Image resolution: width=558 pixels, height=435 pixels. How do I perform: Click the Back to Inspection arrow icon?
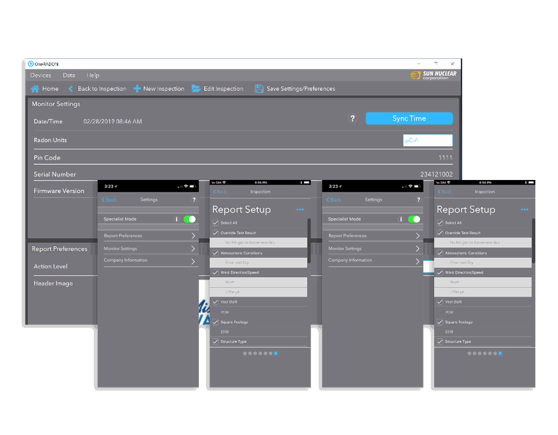coord(71,89)
